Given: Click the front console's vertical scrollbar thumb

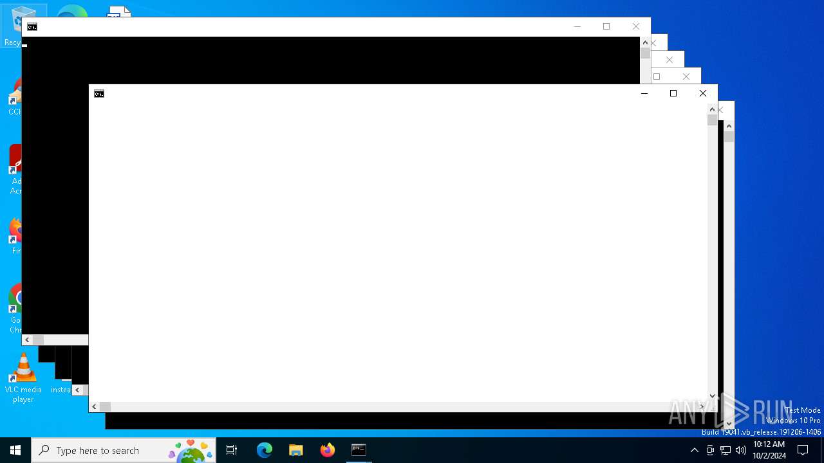Looking at the screenshot, I should [x=712, y=120].
